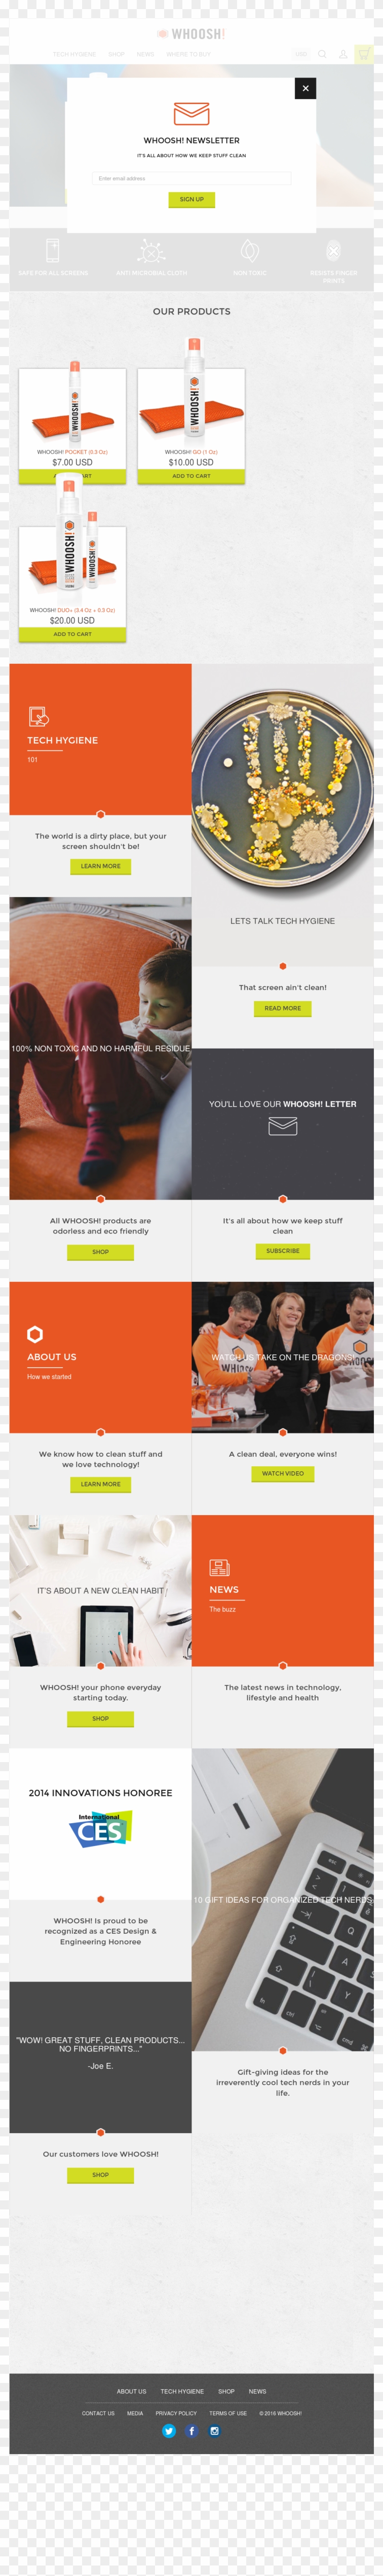Add WHOOSH! DUO+ to cart
The height and width of the screenshot is (2576, 383).
[72, 634]
